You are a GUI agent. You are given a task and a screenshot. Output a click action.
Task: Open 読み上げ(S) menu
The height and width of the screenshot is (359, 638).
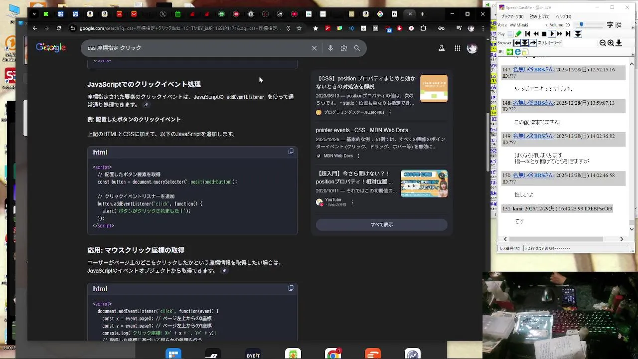(x=541, y=16)
